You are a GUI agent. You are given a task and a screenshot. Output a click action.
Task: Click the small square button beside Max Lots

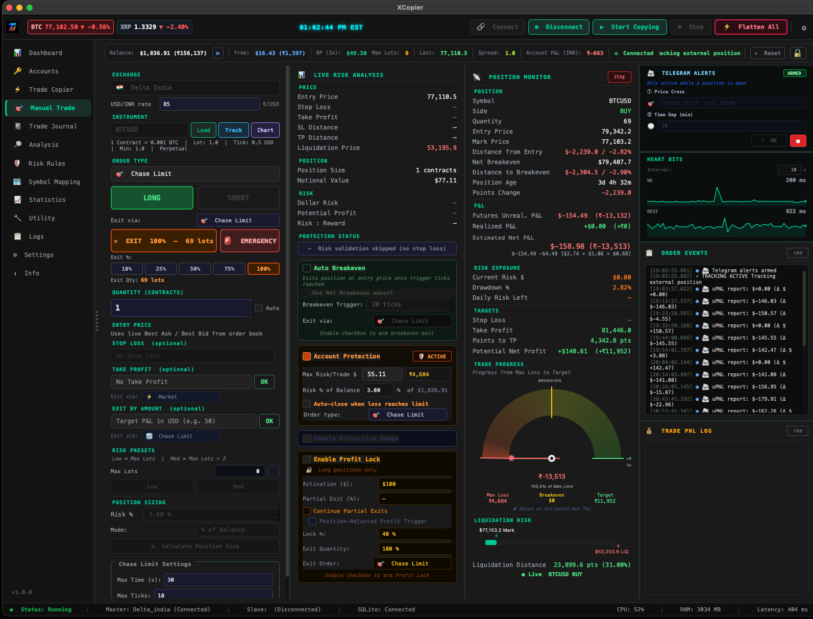tap(274, 471)
